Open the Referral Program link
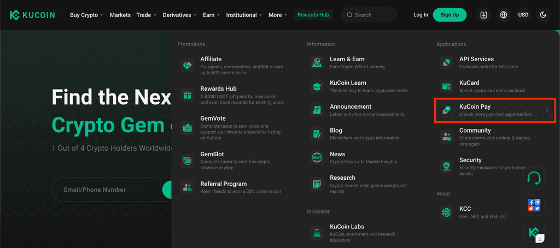 (x=232, y=187)
